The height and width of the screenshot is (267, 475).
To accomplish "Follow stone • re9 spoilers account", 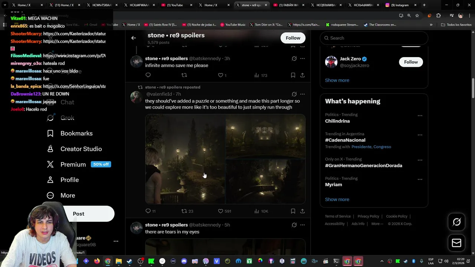I will [x=293, y=38].
